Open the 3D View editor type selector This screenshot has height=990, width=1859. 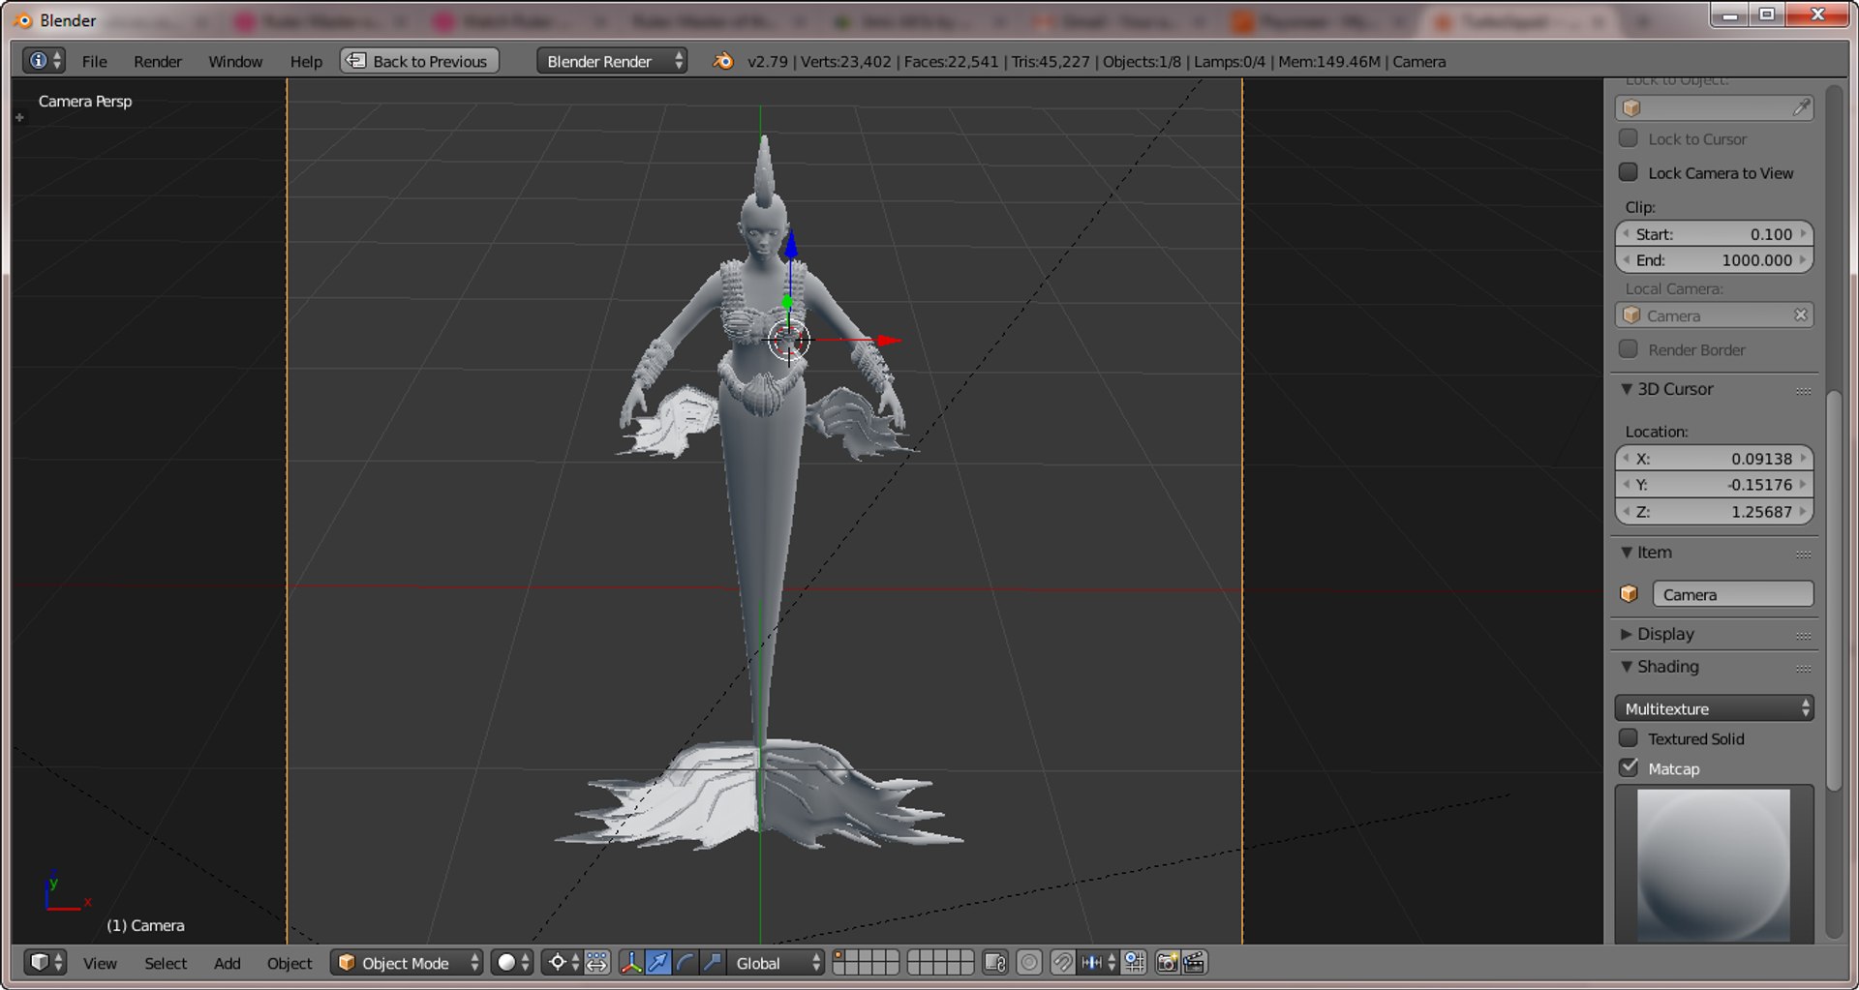tap(45, 963)
